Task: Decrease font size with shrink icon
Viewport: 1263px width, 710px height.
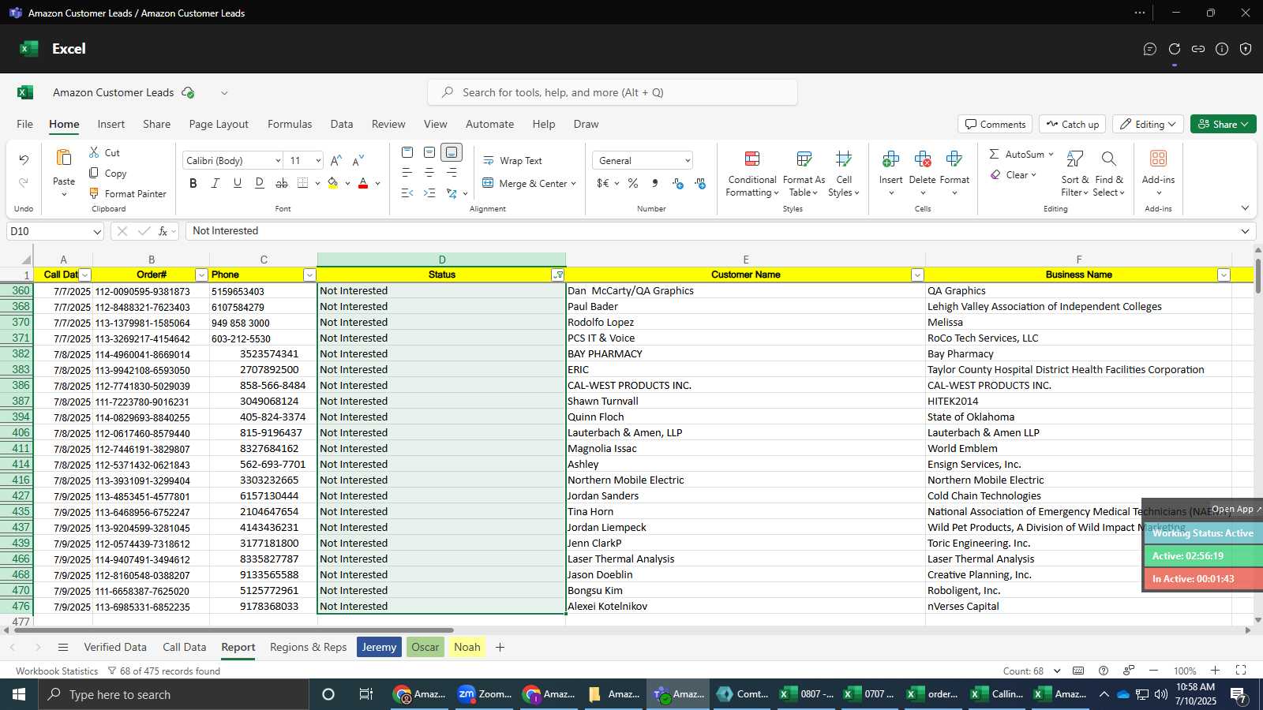Action: coord(358,160)
